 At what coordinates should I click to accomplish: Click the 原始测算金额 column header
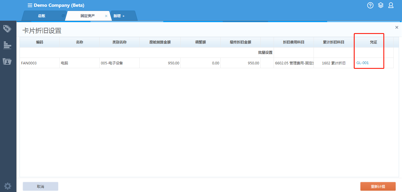pyautogui.click(x=160, y=42)
